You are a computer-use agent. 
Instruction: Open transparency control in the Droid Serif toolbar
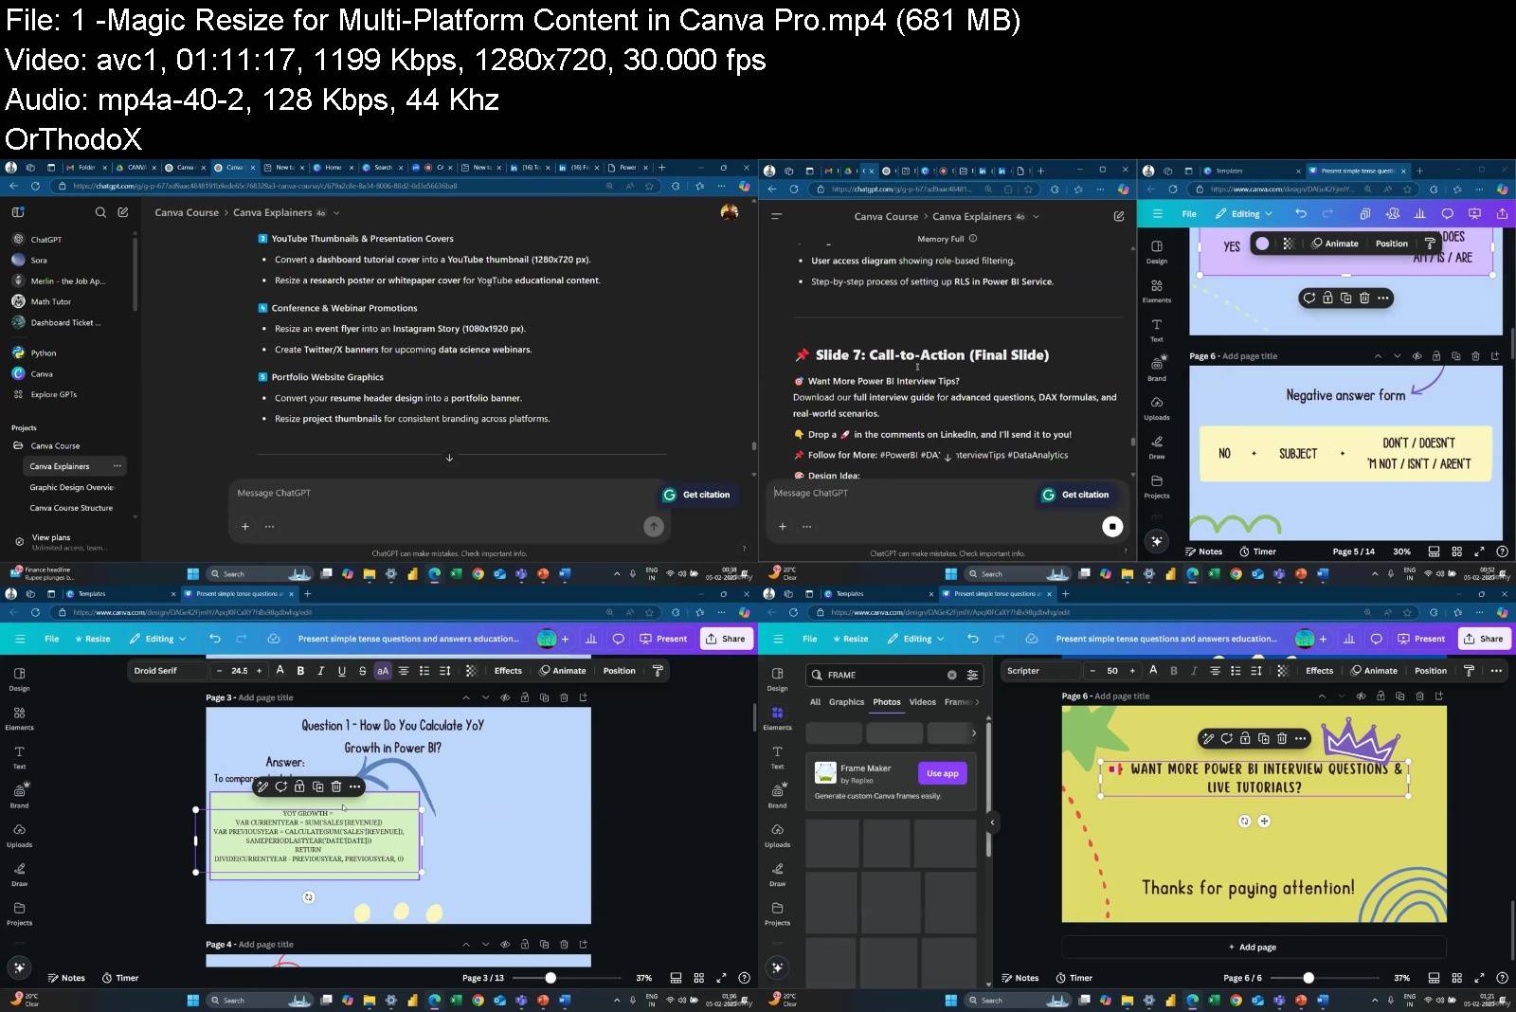click(471, 671)
